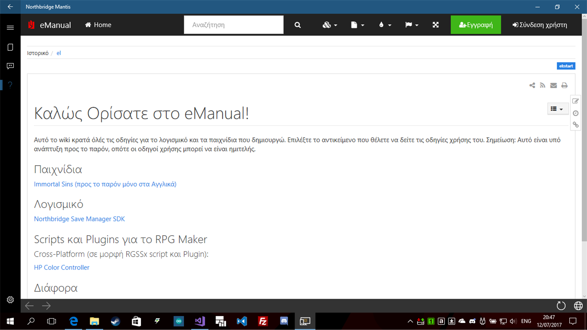The height and width of the screenshot is (330, 587).
Task: Open Immortal Sins link
Action: point(105,184)
